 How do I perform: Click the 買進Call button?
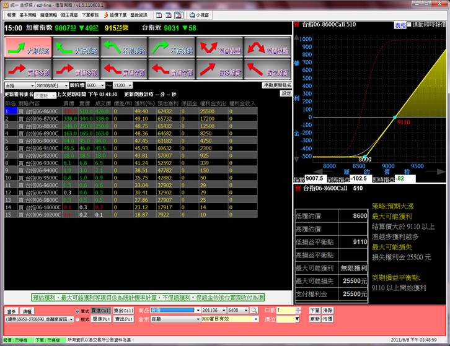100,310
